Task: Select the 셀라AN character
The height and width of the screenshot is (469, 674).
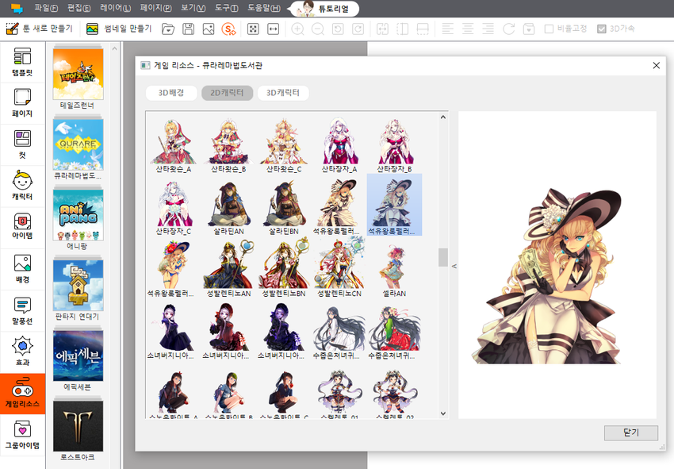Action: tap(394, 270)
